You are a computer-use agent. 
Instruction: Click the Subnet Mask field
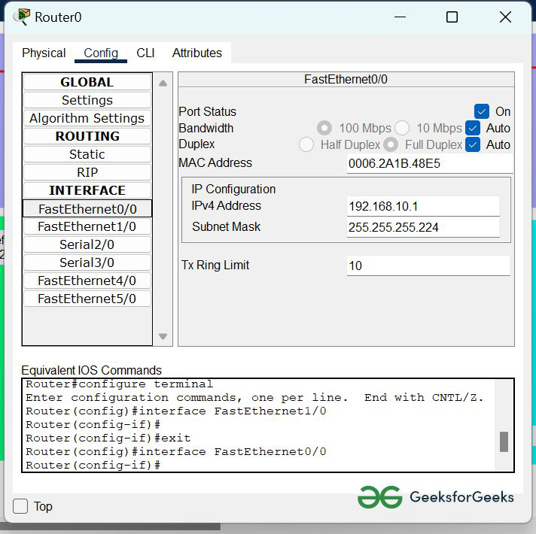click(422, 227)
